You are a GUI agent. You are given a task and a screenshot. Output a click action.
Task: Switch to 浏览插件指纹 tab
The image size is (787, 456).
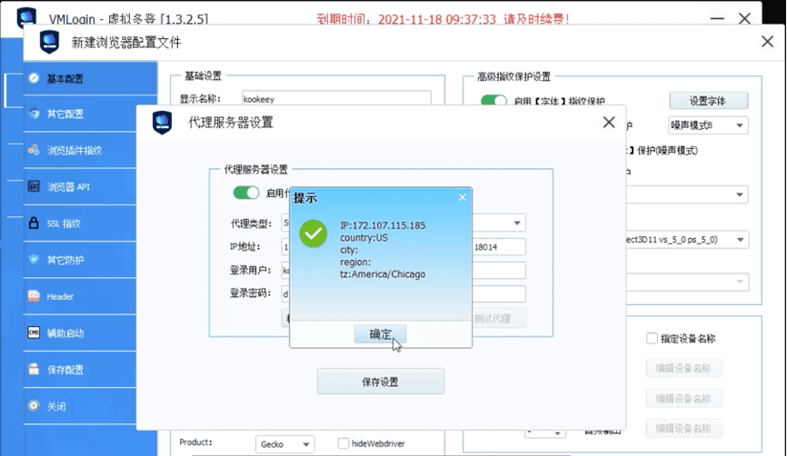[x=80, y=150]
